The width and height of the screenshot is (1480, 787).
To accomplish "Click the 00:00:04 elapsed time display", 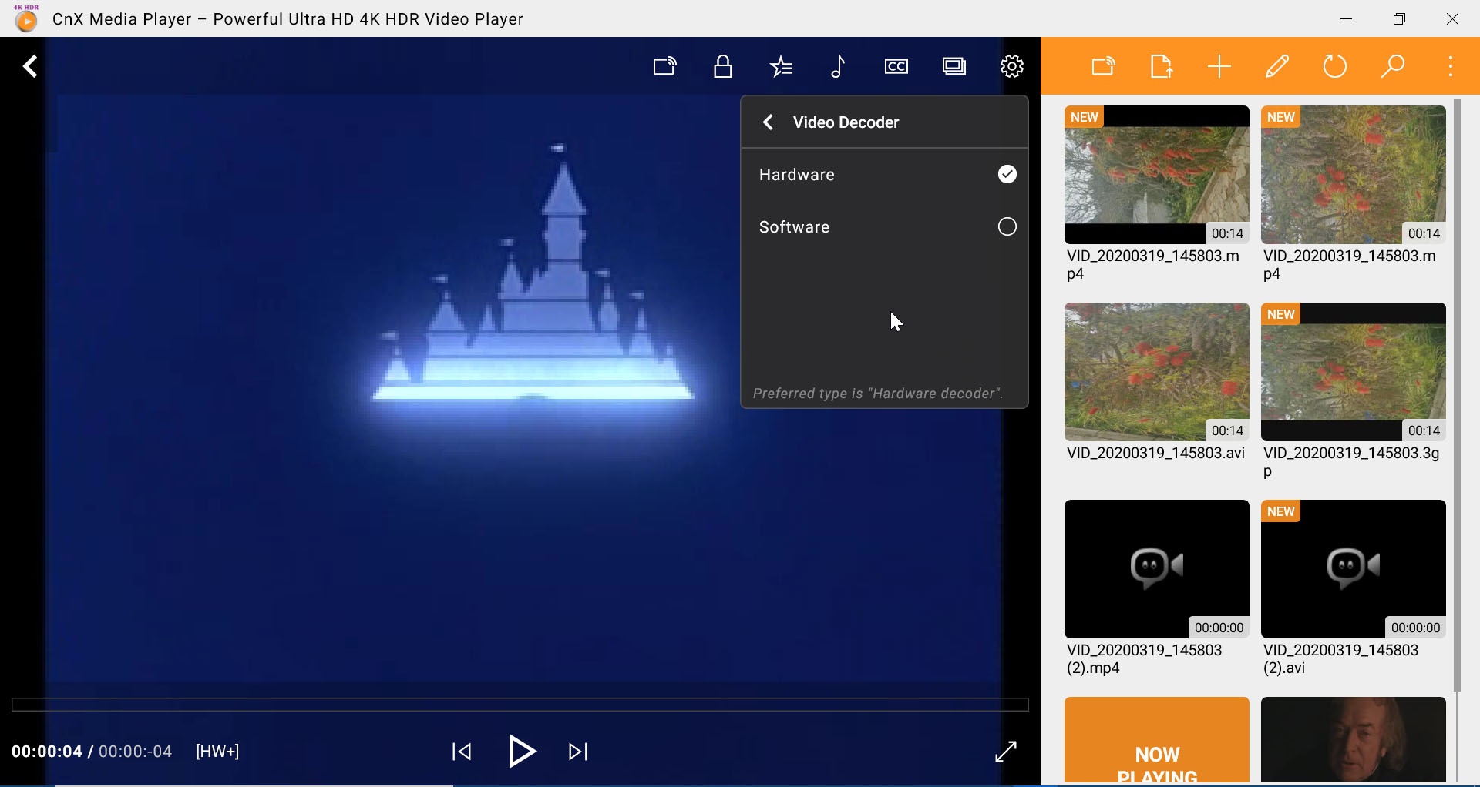I will point(47,752).
